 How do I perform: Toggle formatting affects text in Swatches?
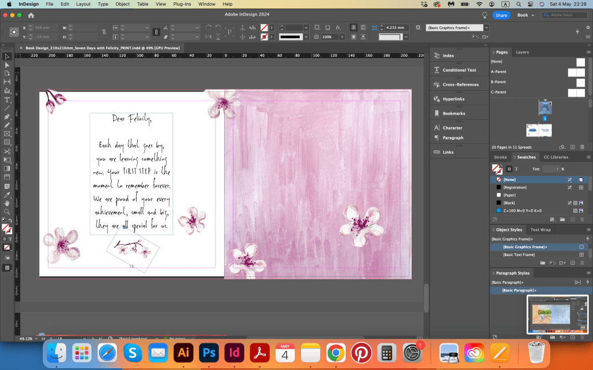[517, 169]
